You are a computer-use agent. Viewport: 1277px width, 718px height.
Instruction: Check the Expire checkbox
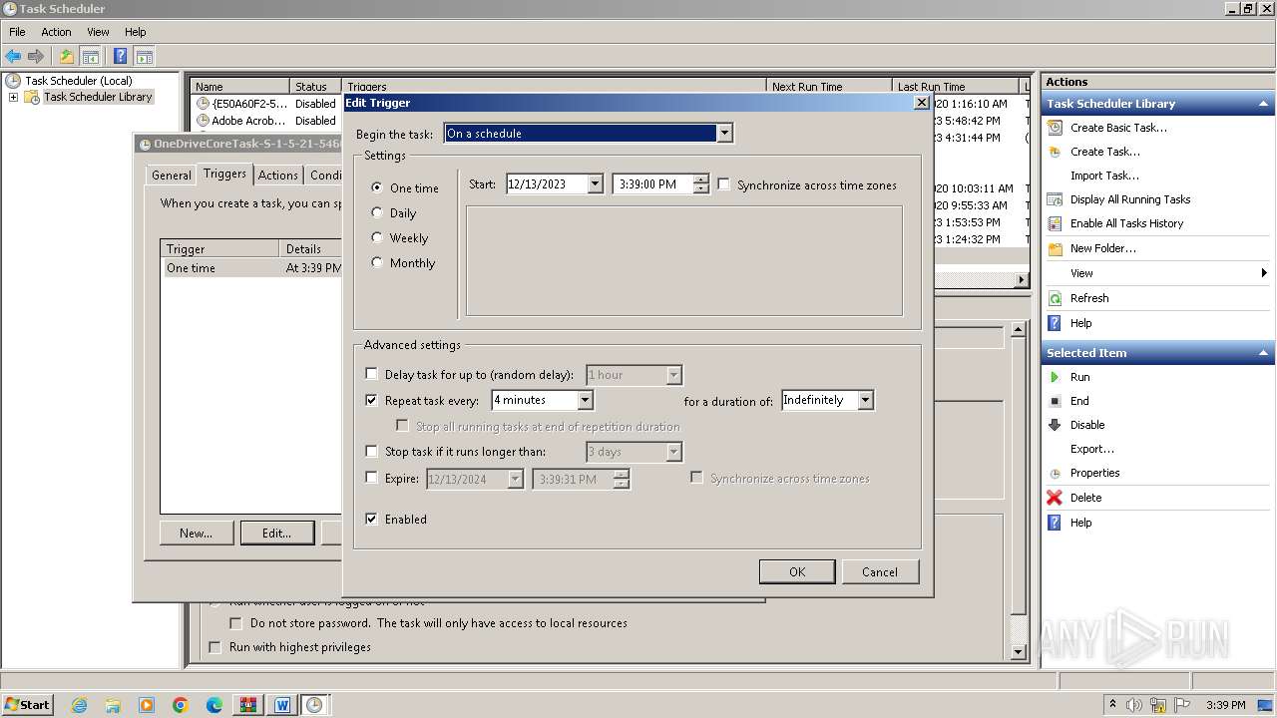point(372,478)
